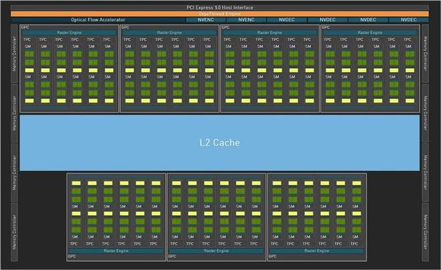The image size is (441, 270).
Task: Click Raster Engine in top-left GPC
Action: (68, 32)
